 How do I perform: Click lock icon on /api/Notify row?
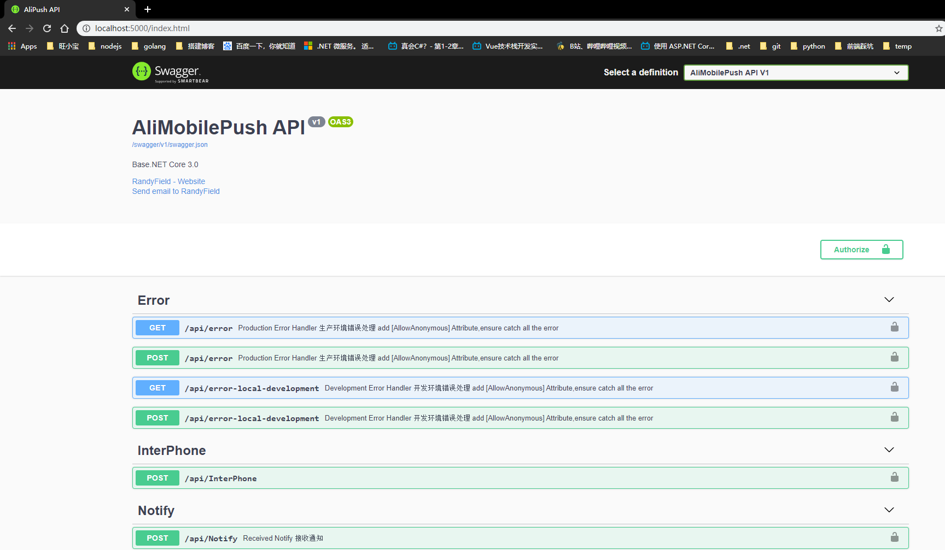(895, 537)
